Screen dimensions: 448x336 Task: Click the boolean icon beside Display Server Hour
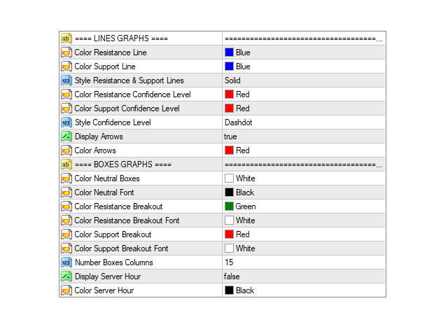pos(66,276)
